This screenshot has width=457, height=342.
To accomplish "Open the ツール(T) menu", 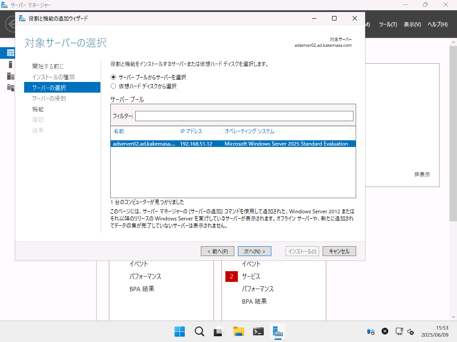I will click(x=388, y=24).
